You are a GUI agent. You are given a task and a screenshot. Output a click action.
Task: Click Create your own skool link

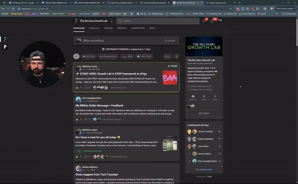pos(201,90)
